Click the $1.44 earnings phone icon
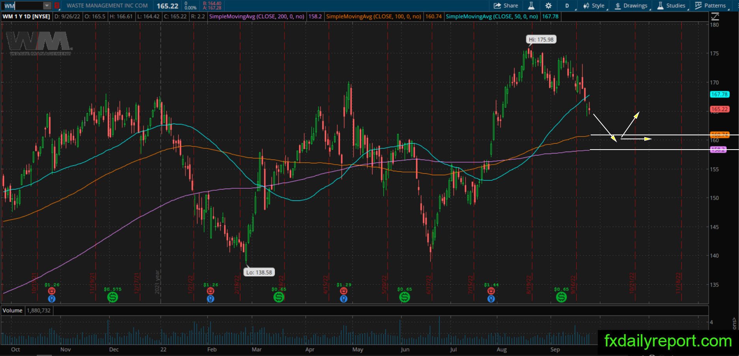 491,291
